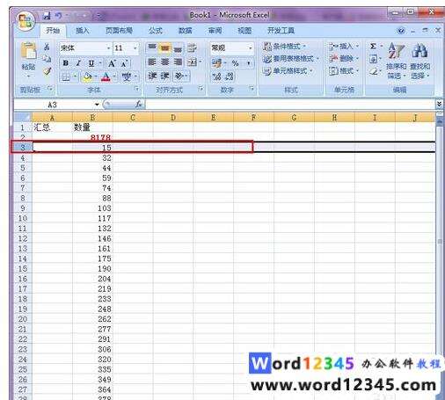Expand the Name Box A3 dropdown arrow
The width and height of the screenshot is (445, 400).
pyautogui.click(x=97, y=105)
